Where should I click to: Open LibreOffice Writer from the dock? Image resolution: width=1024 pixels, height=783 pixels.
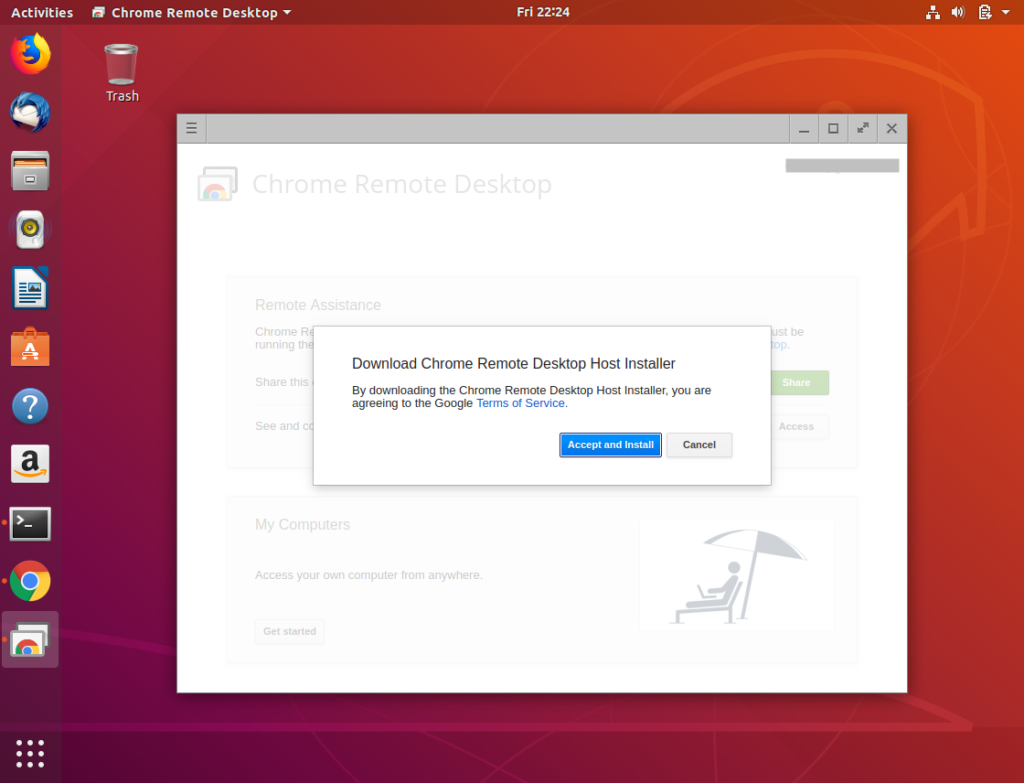[29, 288]
